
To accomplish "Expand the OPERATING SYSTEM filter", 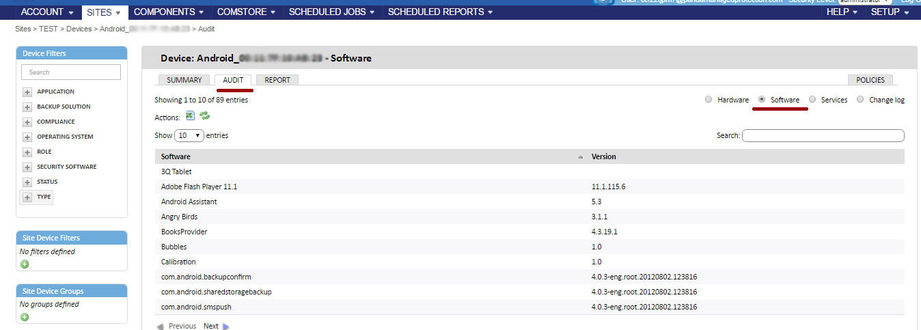I will [27, 137].
